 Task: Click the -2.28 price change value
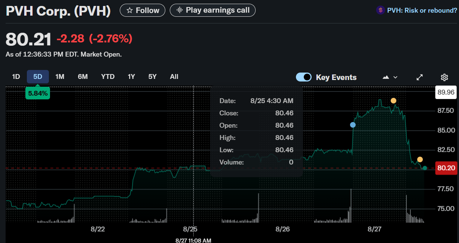(x=71, y=38)
